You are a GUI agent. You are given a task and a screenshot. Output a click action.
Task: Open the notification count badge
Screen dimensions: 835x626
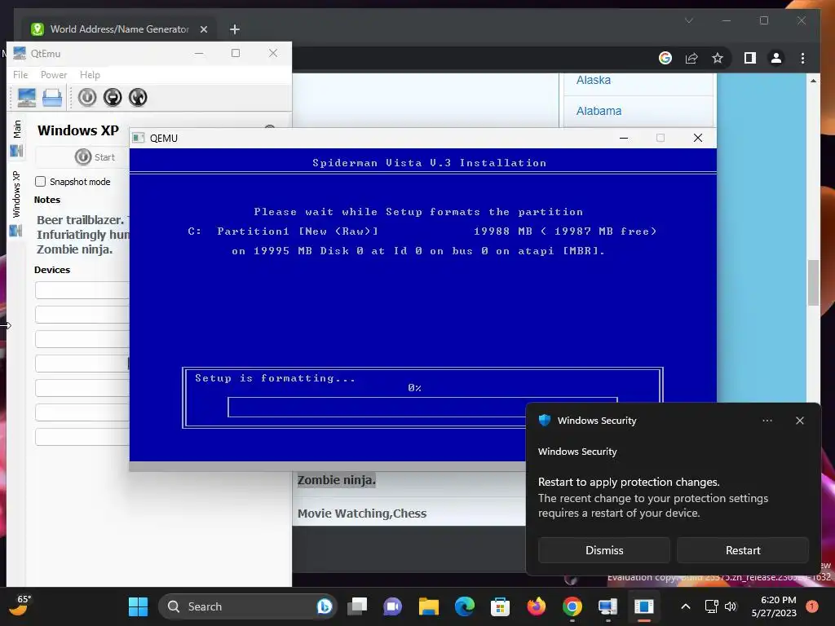812,606
